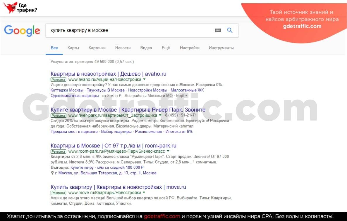Viewport: 347px width, 221px height.
Task: Open ad title Квартиры в новостройках | Дешево | avaho.ru
Action: pyautogui.click(x=109, y=74)
